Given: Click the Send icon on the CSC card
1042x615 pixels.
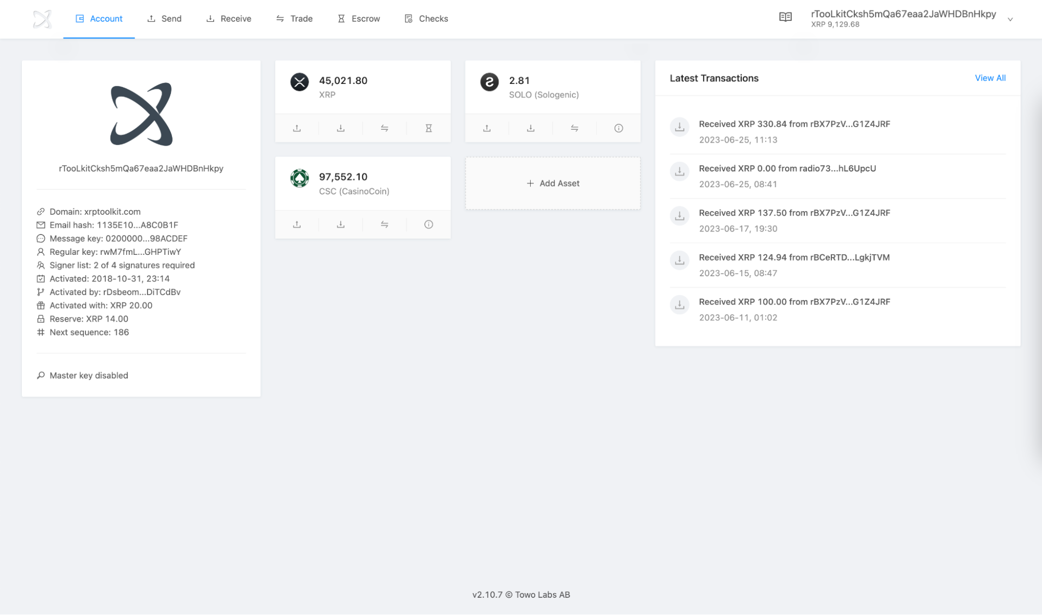Looking at the screenshot, I should tap(297, 224).
